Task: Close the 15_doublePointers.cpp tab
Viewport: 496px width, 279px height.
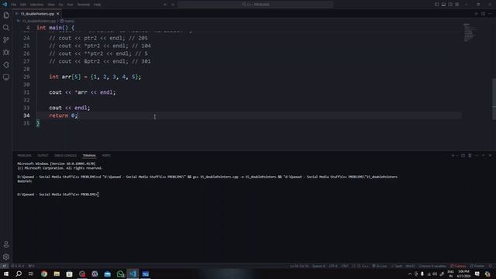Action: pos(58,14)
